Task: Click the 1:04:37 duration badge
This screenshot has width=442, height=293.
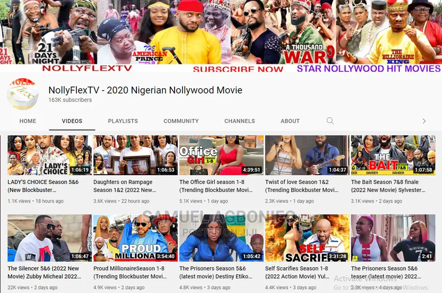Action: (338, 170)
